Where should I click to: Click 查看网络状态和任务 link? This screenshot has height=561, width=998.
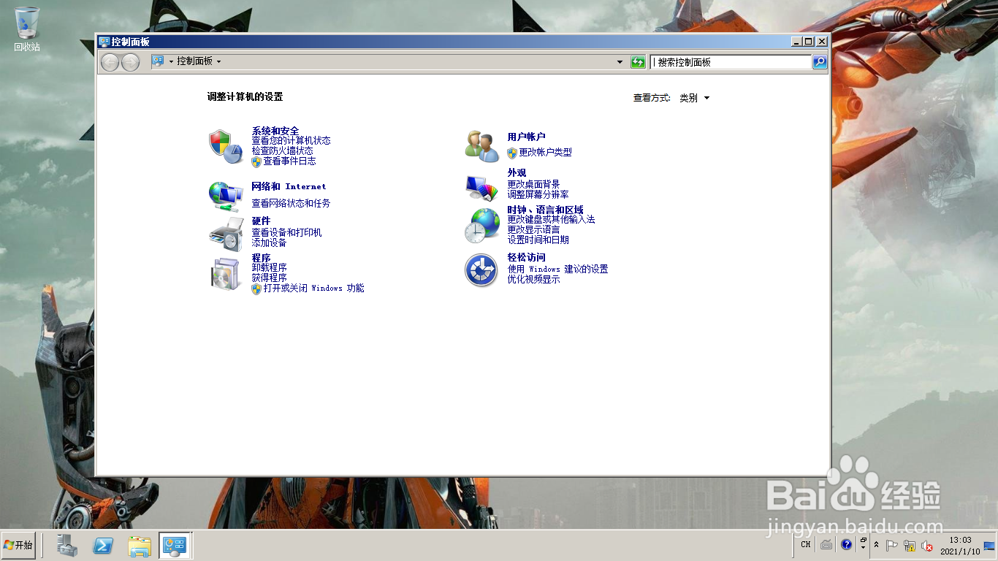point(291,203)
